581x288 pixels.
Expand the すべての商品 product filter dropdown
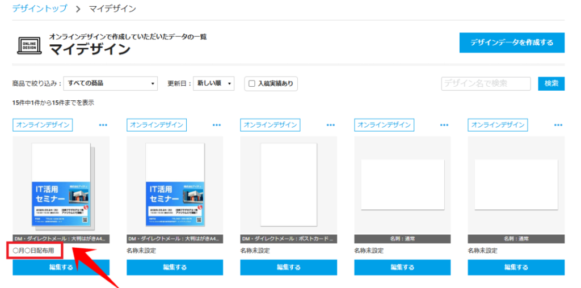[110, 83]
